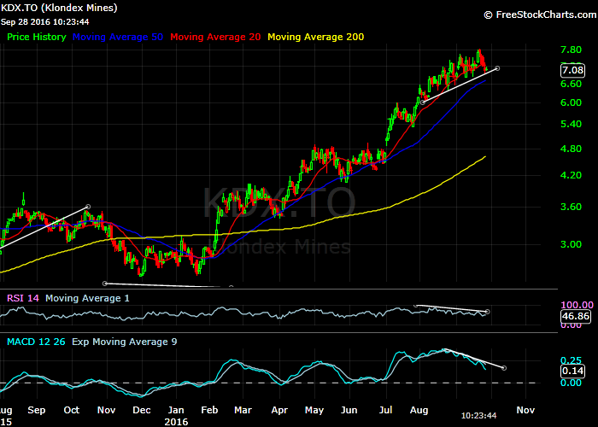Click the 7.80 price axis label
Screen dimensions: 598x427
[570, 50]
